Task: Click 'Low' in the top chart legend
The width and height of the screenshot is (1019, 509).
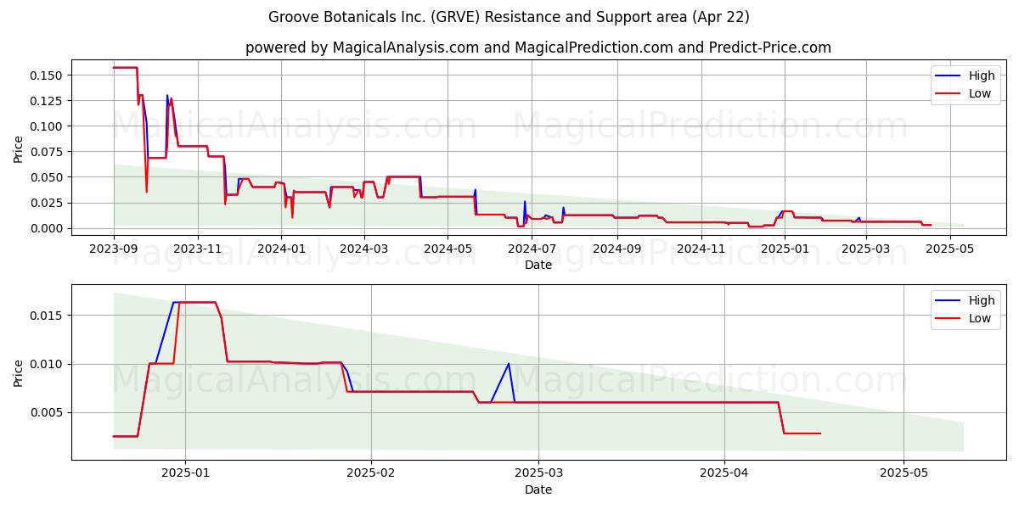Action: pyautogui.click(x=980, y=93)
